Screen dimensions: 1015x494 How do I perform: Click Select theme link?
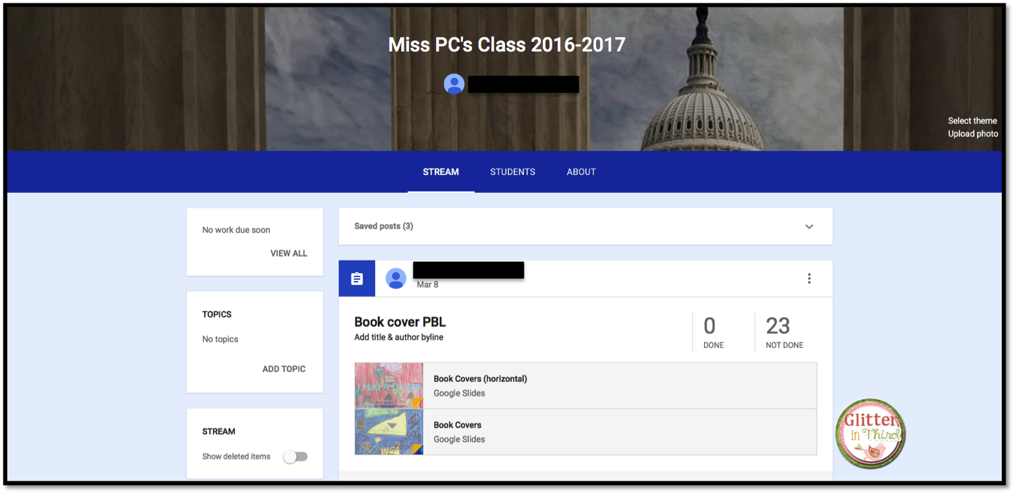[x=973, y=121]
